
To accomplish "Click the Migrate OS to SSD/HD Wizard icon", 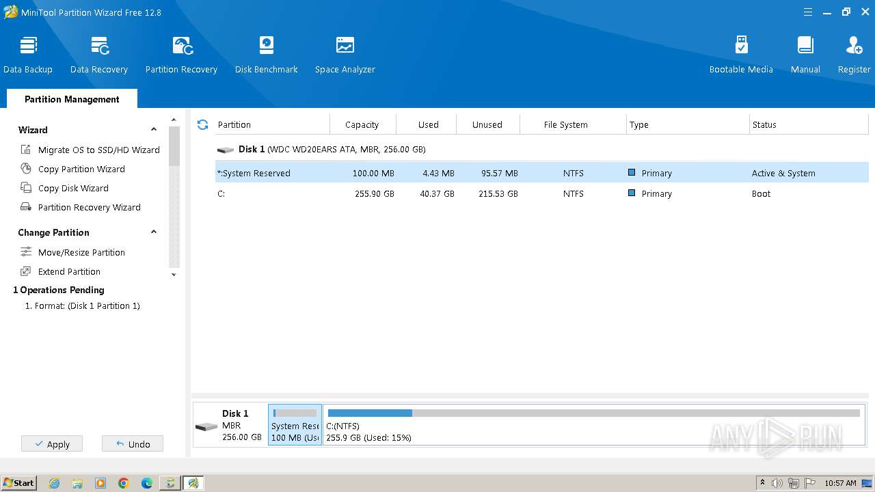I will tap(26, 150).
